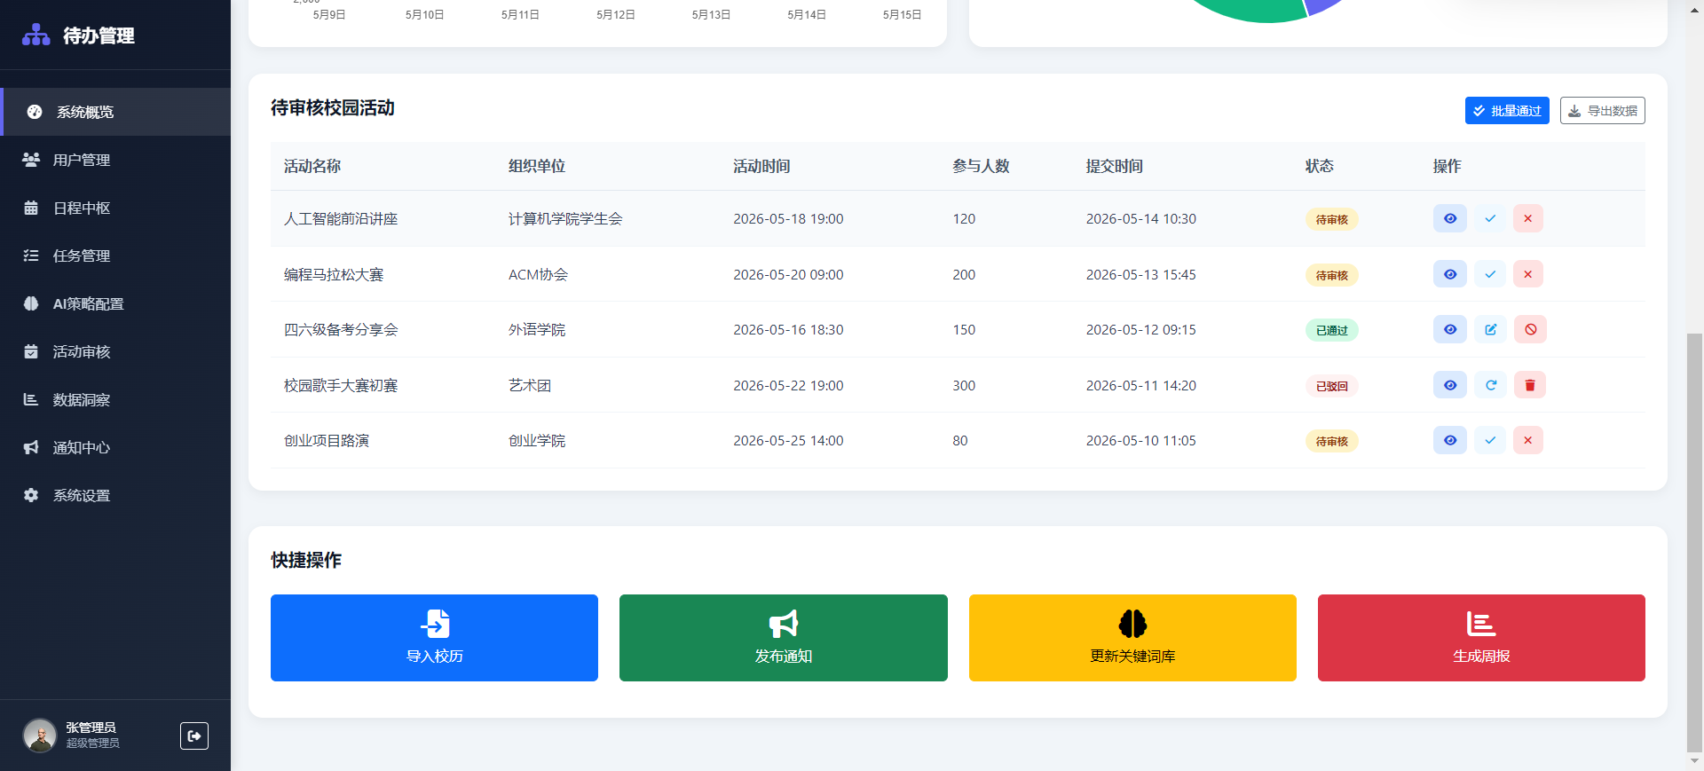Resubmit 校园歌手大赛初赛 with the redo icon
Viewport: 1704px width, 771px height.
[x=1490, y=385]
